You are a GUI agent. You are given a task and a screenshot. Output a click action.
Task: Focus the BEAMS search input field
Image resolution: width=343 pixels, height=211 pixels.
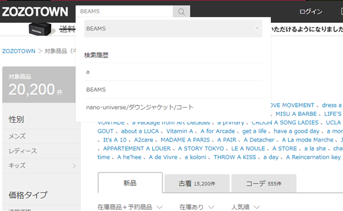124,11
